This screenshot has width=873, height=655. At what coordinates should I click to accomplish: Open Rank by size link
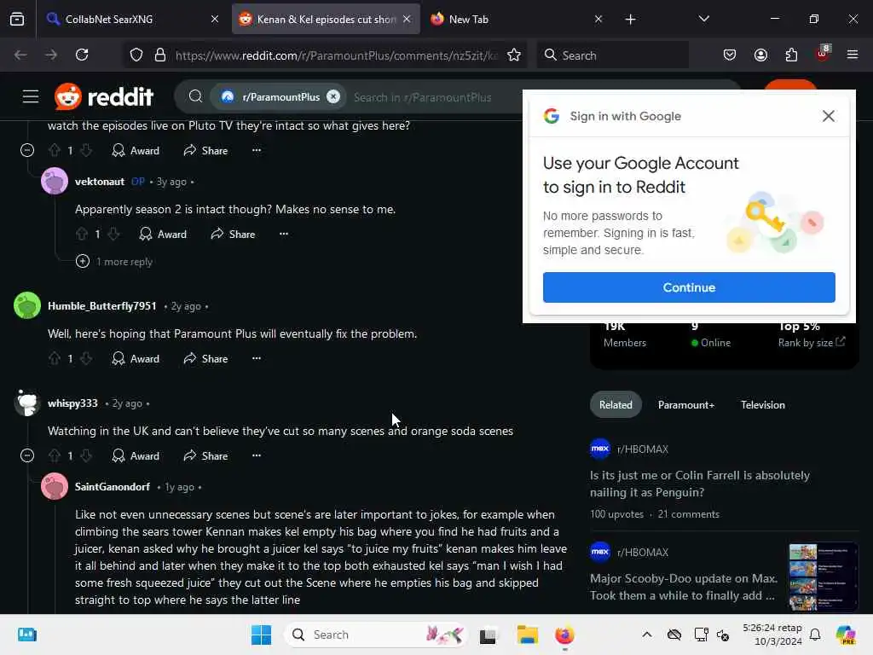point(812,343)
